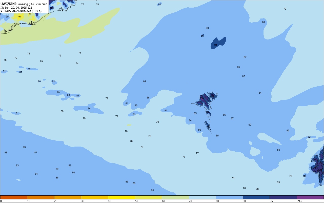Select the 70–80 light blue legend swatch
Screen dimensions: 324x203
(x=202, y=197)
